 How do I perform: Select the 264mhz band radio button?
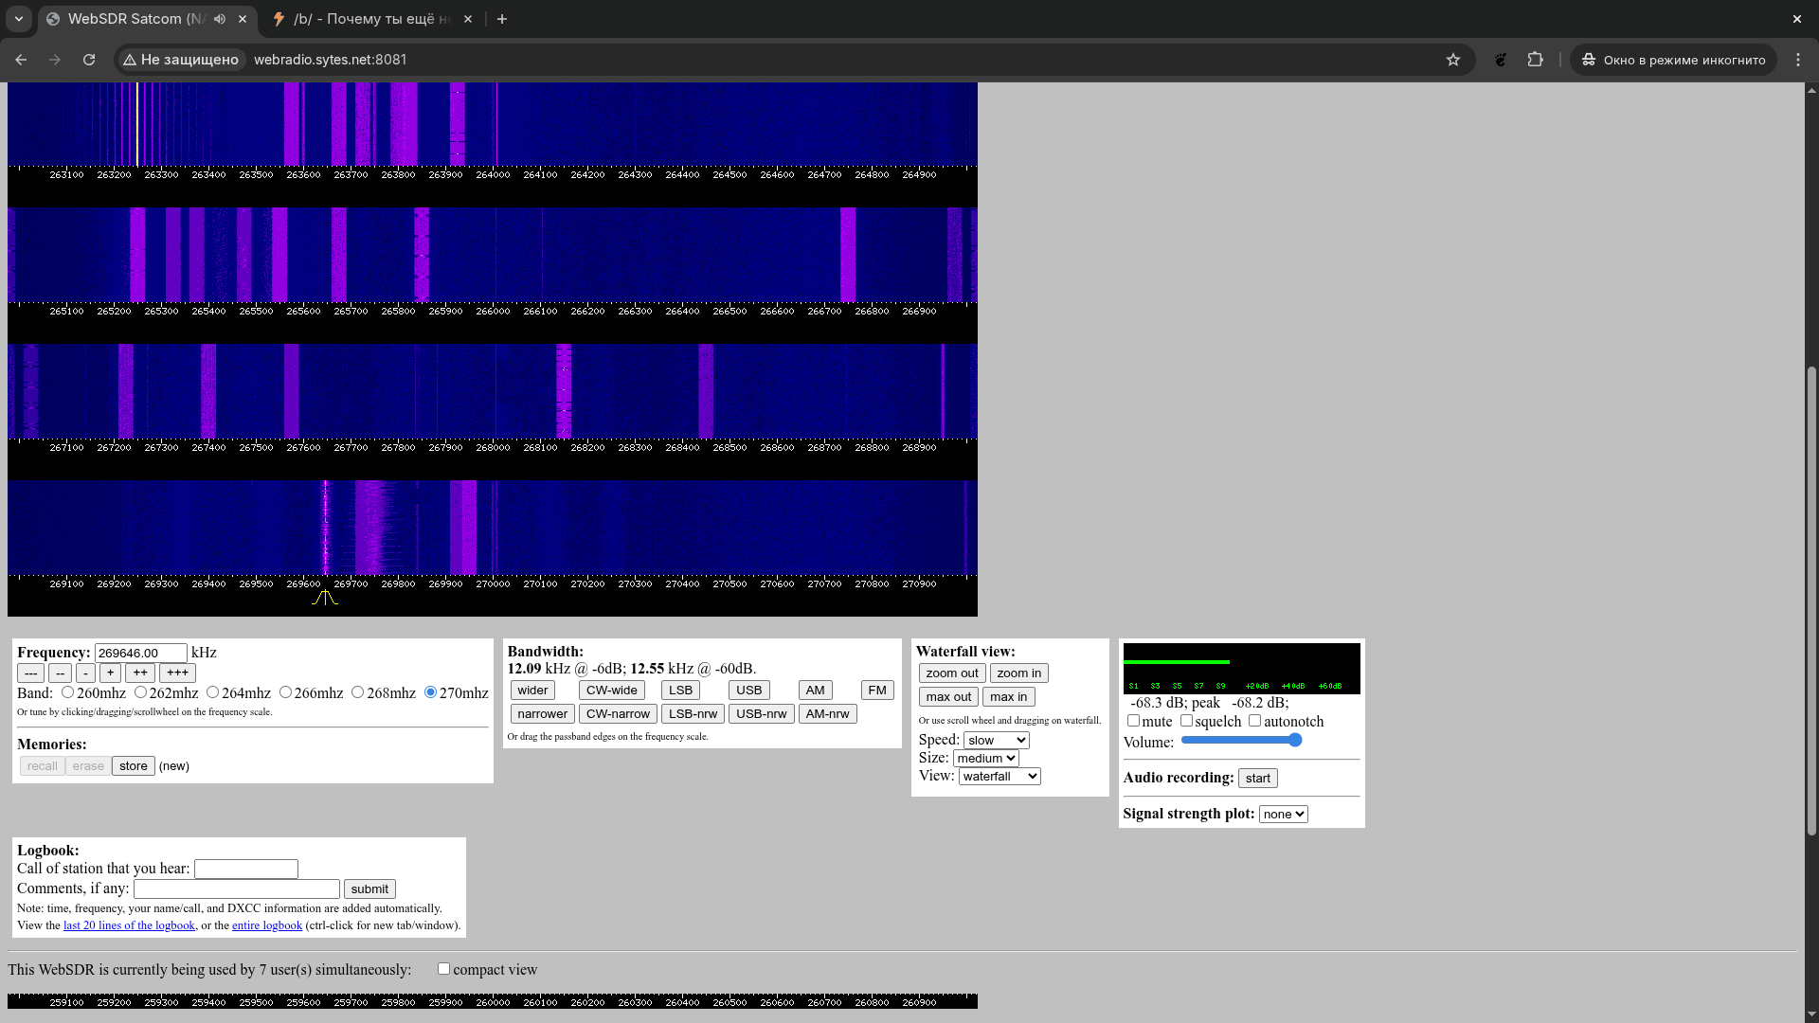click(213, 692)
